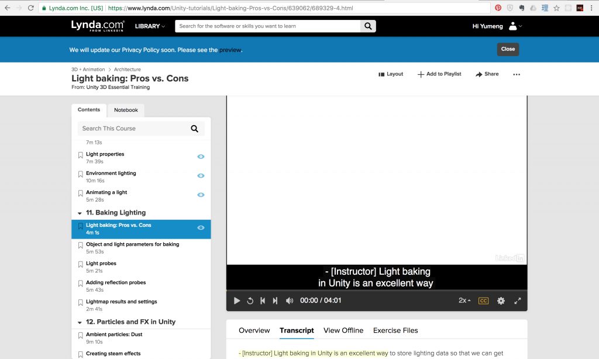Open Chrome three-dot menu
The image size is (599, 359).
click(591, 8)
